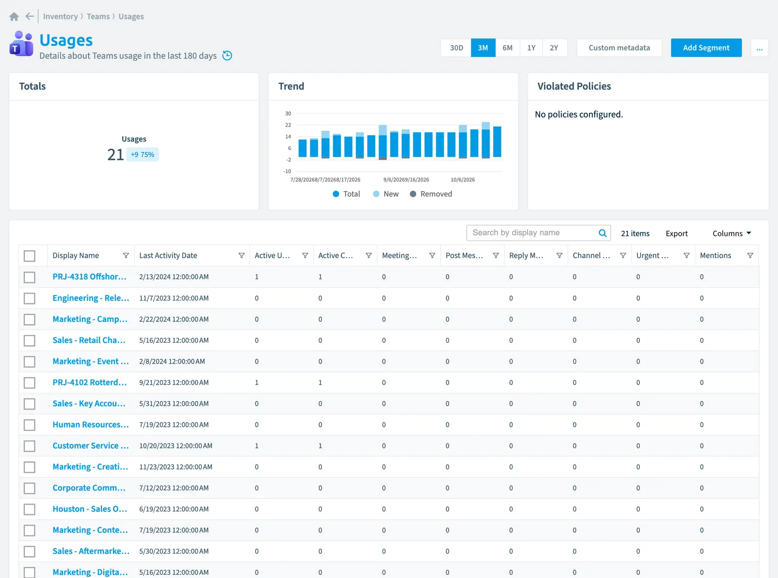Click the Teams logo icon

(x=21, y=44)
